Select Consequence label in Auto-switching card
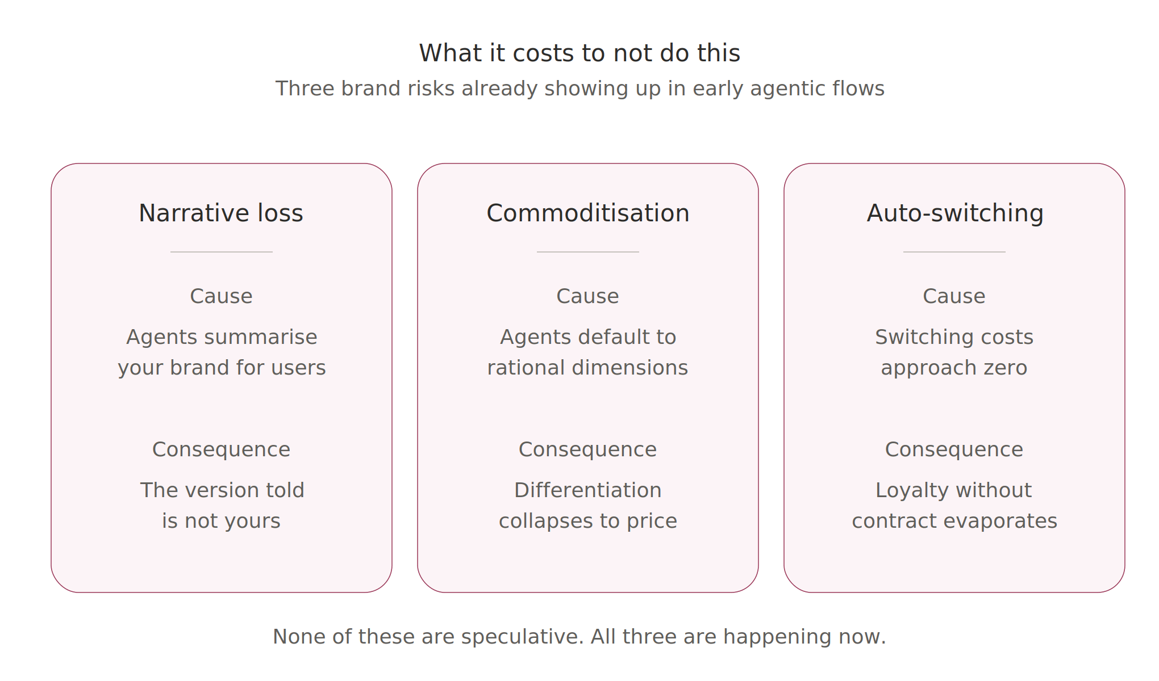The height and width of the screenshot is (681, 1159). pos(954,449)
